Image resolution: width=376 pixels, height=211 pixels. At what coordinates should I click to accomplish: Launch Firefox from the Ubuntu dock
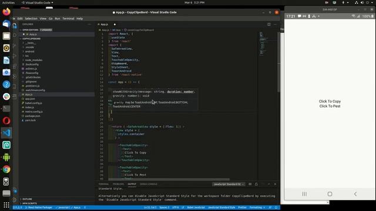click(6, 12)
